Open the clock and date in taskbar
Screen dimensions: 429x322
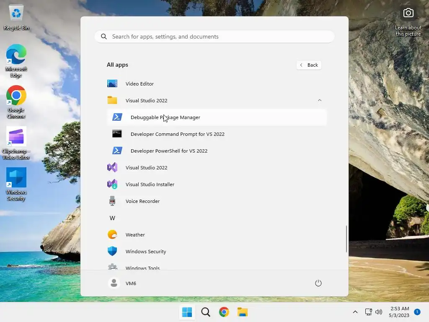point(399,312)
